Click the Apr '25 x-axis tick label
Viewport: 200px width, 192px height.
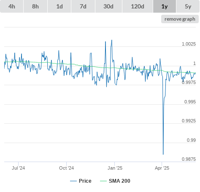pos(162,168)
